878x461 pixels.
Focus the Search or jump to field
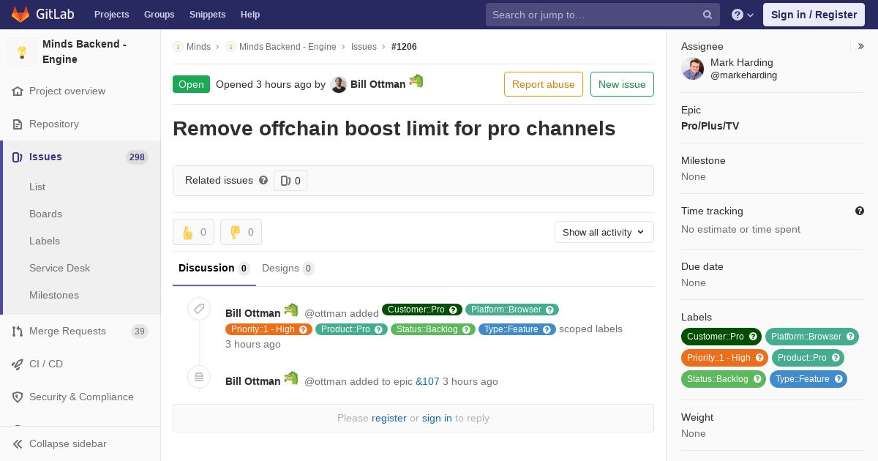coord(601,15)
